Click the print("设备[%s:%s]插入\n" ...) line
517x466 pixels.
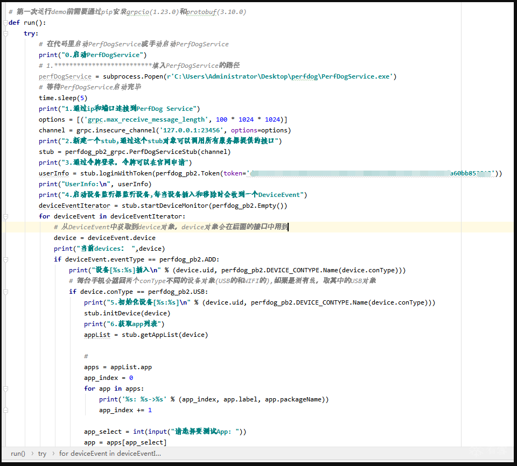pyautogui.click(x=237, y=270)
